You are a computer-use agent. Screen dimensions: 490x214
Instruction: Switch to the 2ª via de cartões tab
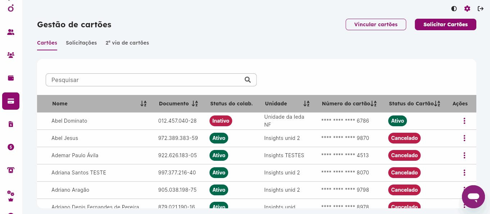click(x=127, y=43)
